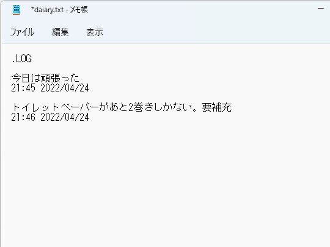This screenshot has height=247, width=330.
Task: Click on the line 今日は頑張った
Action: coord(45,77)
